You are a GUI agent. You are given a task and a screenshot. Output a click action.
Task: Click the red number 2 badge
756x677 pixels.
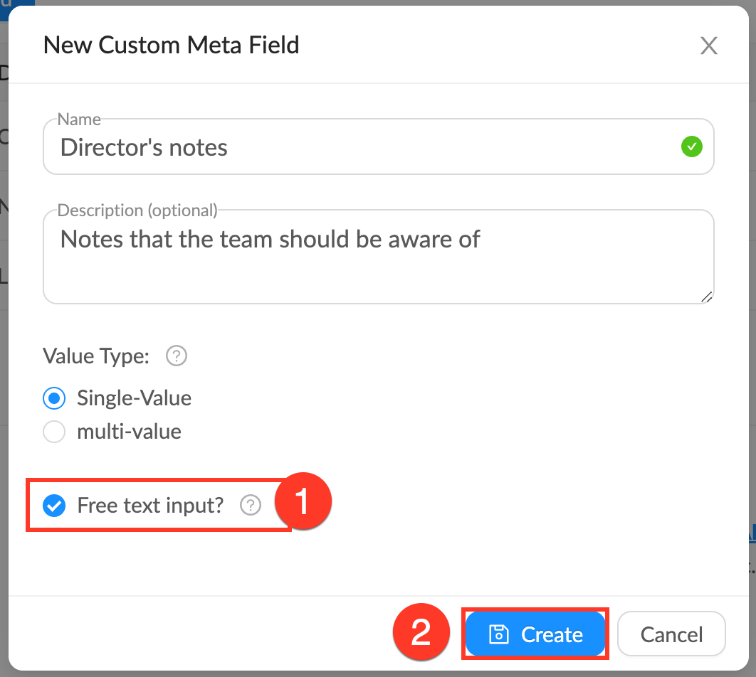421,633
